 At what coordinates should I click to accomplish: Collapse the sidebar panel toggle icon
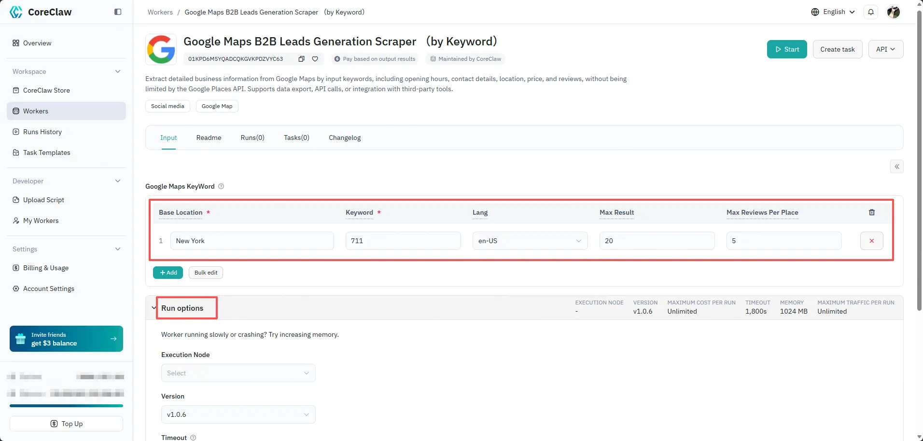118,12
